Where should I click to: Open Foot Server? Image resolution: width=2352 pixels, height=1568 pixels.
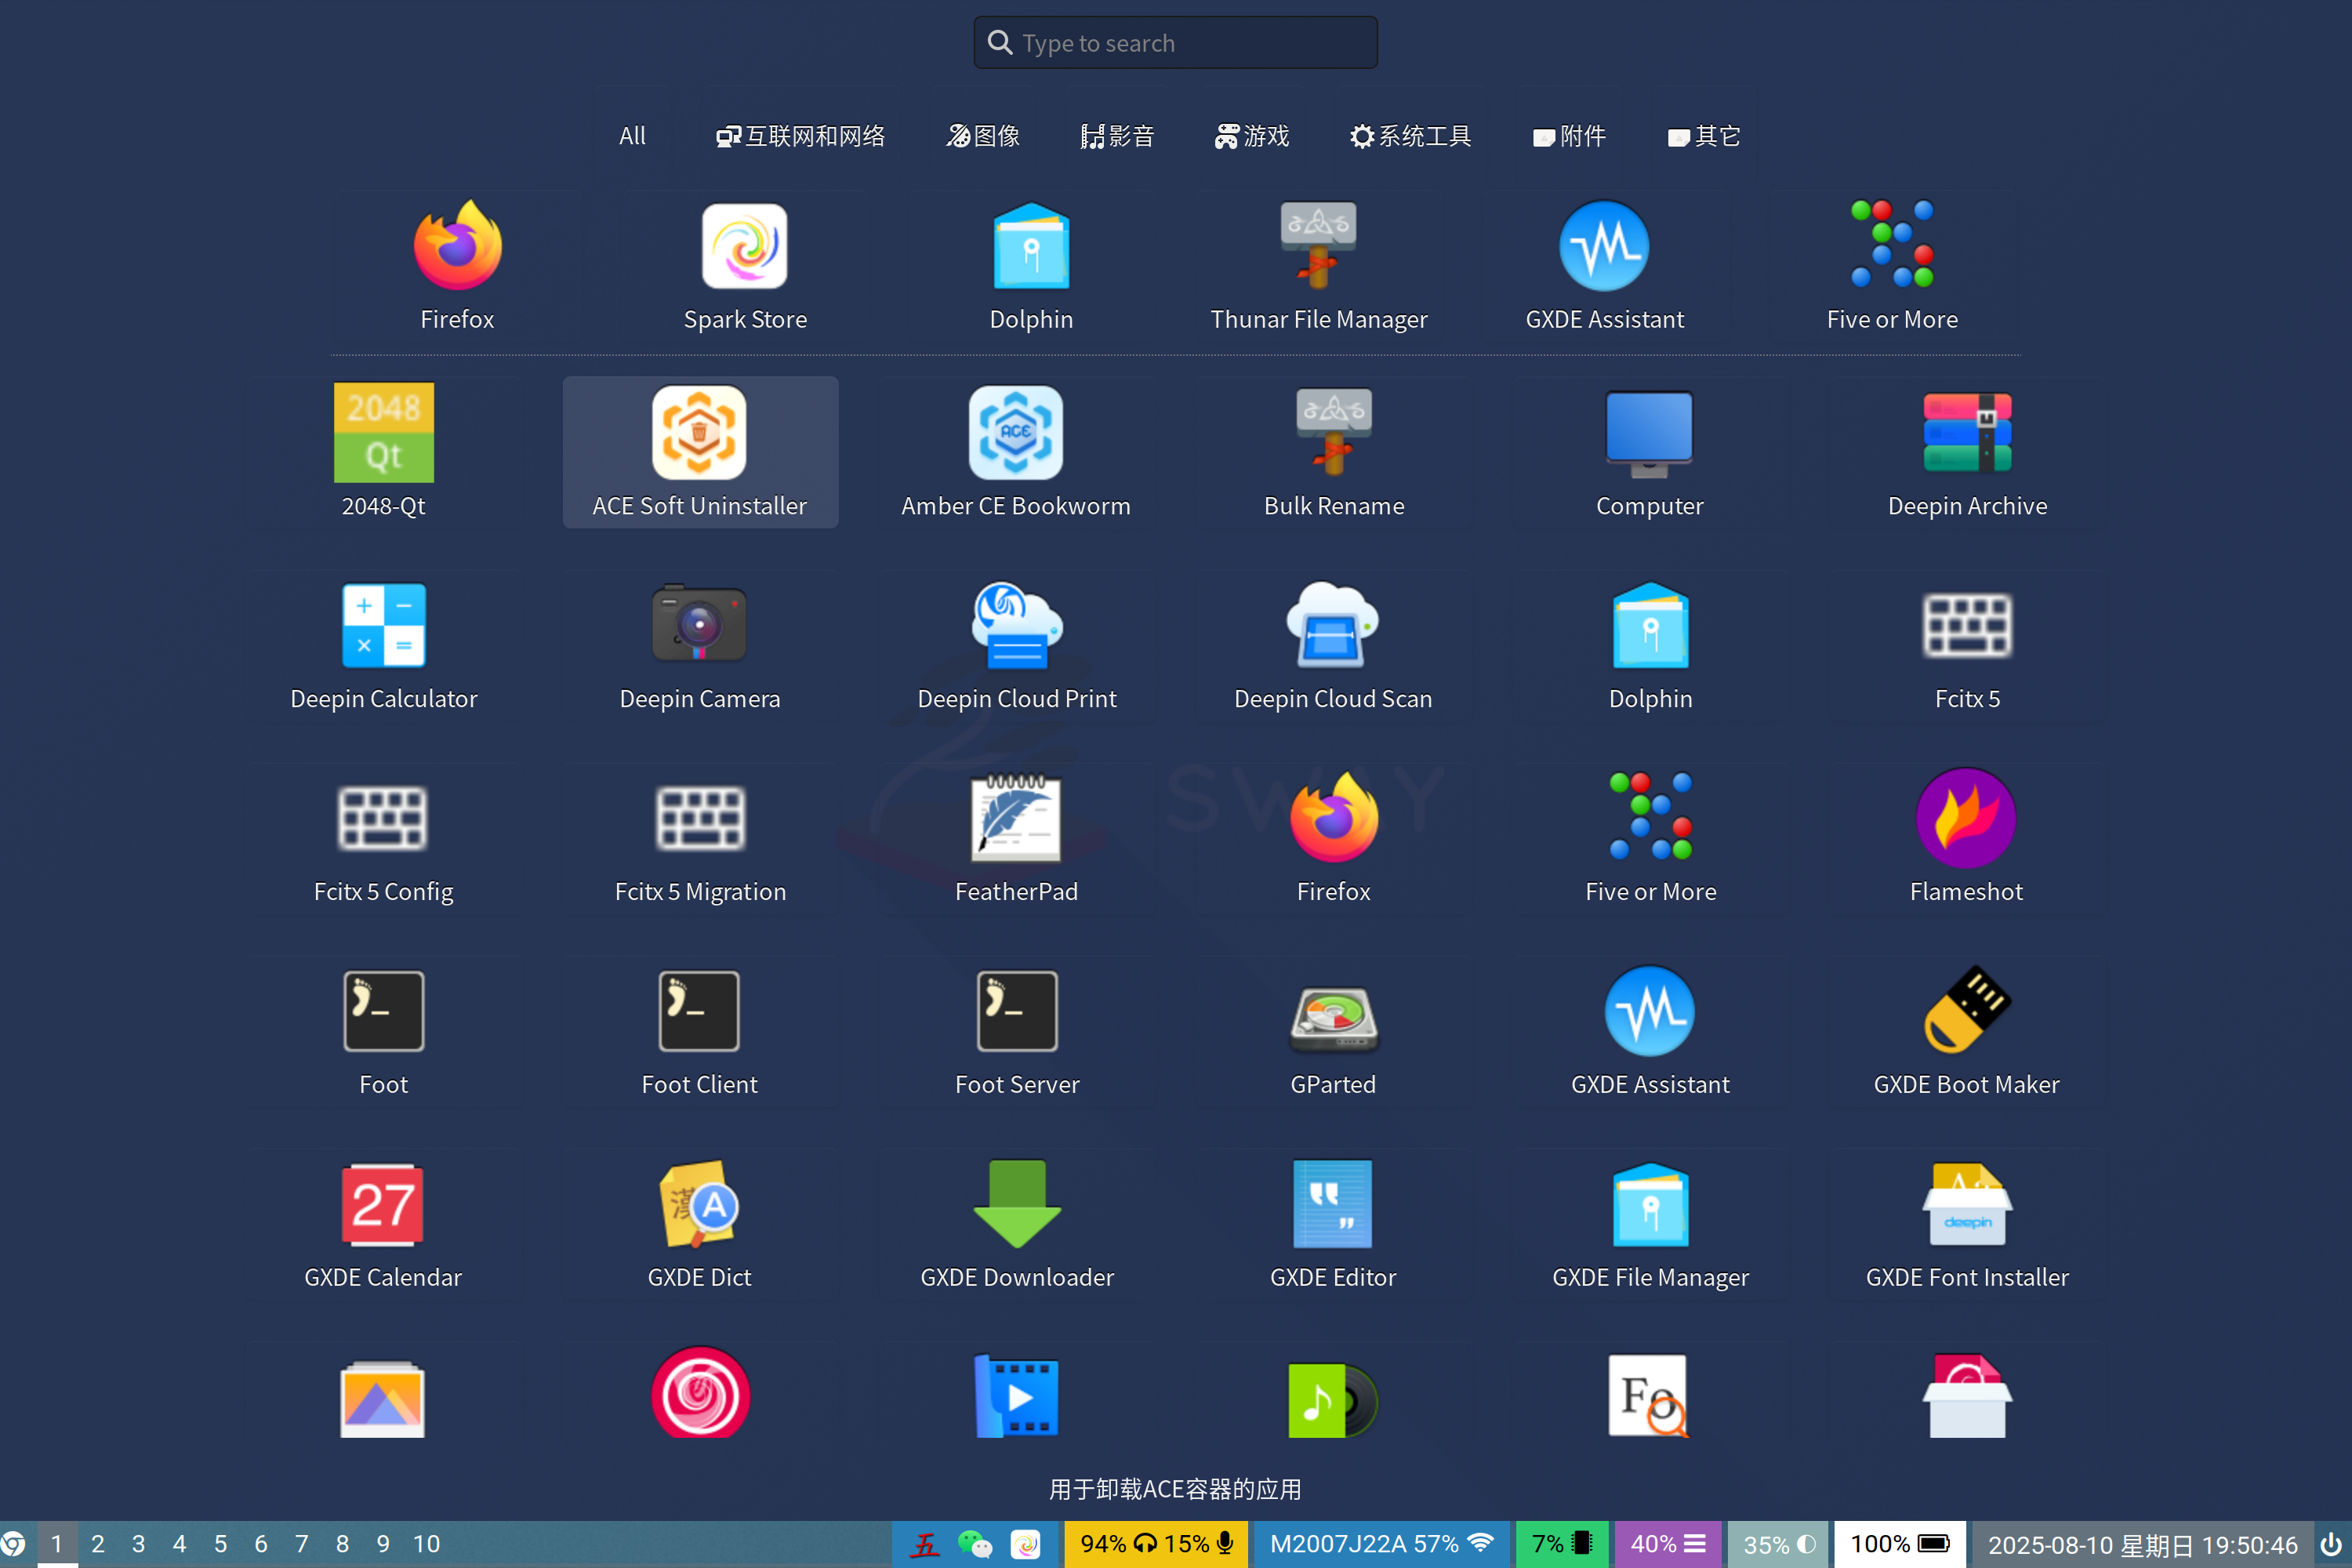(1016, 1031)
